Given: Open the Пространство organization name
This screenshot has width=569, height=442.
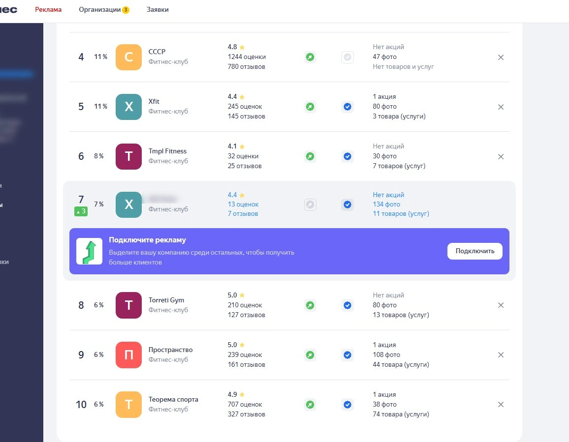Looking at the screenshot, I should point(171,350).
